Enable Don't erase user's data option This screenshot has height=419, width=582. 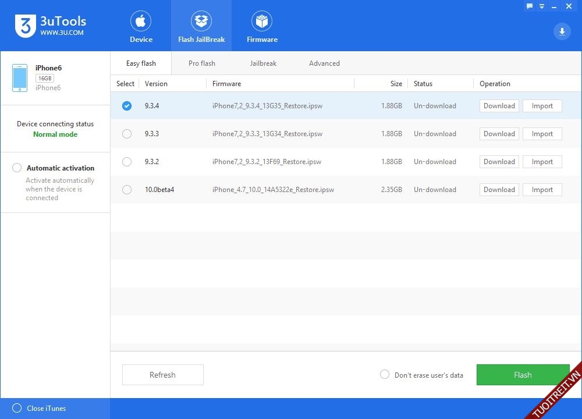point(385,374)
